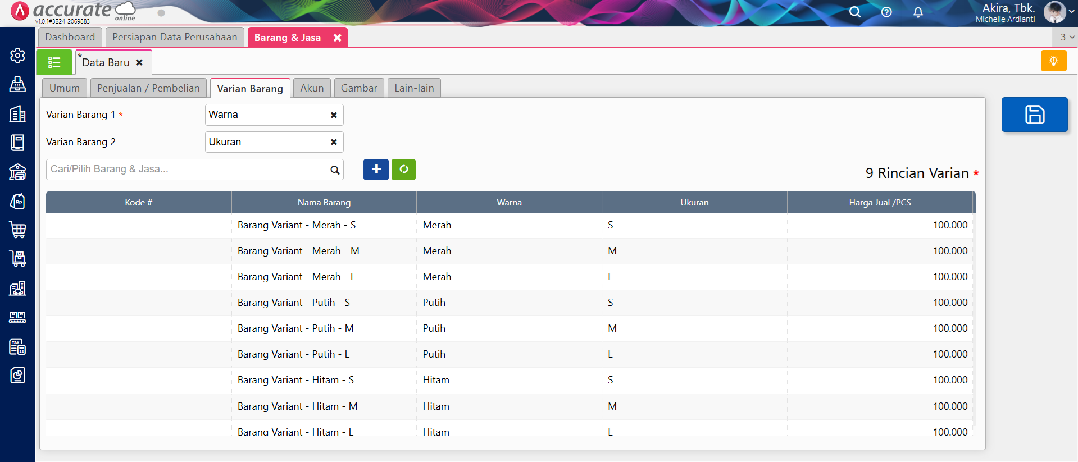Image resolution: width=1078 pixels, height=462 pixels.
Task: Expand the user profile dropdown arrow
Action: pyautogui.click(x=1071, y=11)
